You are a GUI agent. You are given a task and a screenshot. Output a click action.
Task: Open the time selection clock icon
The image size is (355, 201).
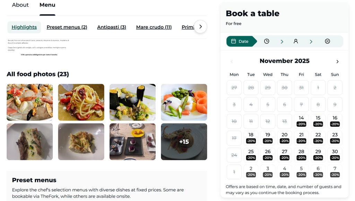point(267,41)
